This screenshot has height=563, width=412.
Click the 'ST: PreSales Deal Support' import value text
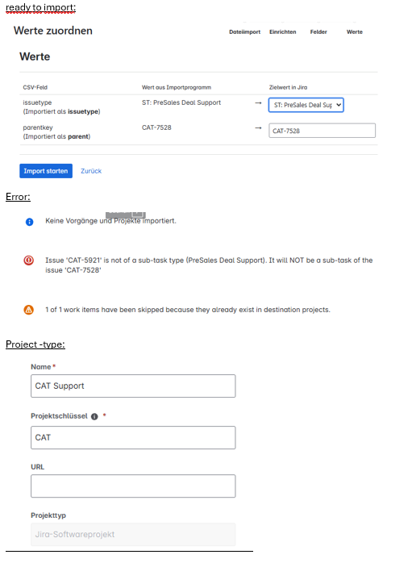point(181,102)
